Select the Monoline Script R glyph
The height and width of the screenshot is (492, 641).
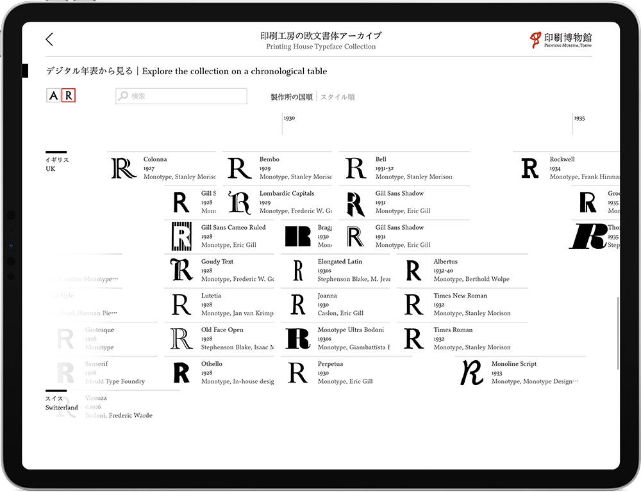point(472,373)
